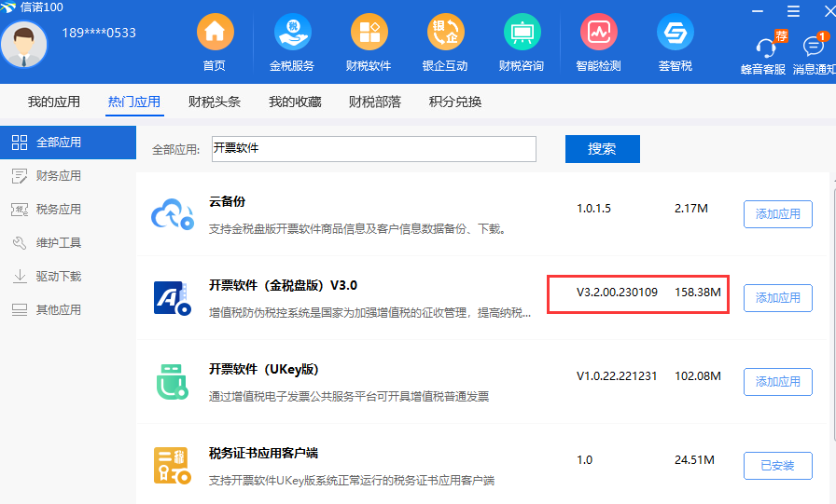Click the 开票软件（UKey版）title
This screenshot has width=836, height=504.
[x=263, y=369]
